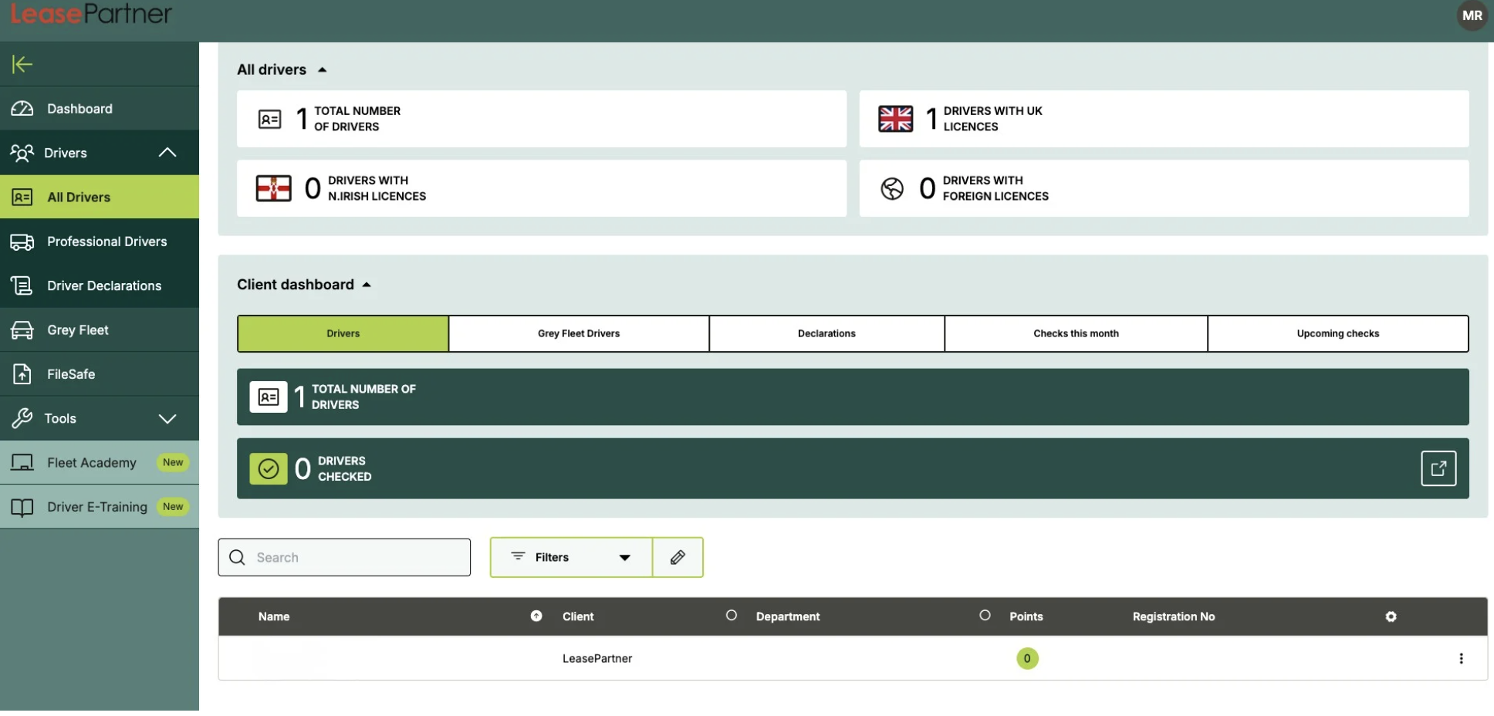Switch to Declarations tab

tap(826, 333)
